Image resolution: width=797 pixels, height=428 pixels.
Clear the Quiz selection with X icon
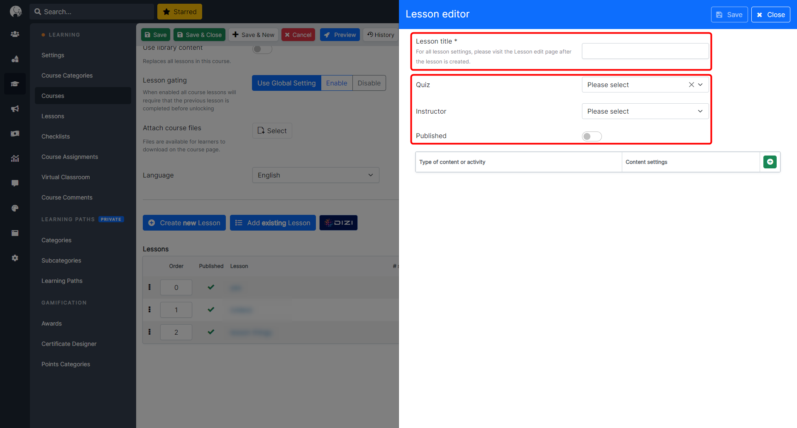pos(691,85)
